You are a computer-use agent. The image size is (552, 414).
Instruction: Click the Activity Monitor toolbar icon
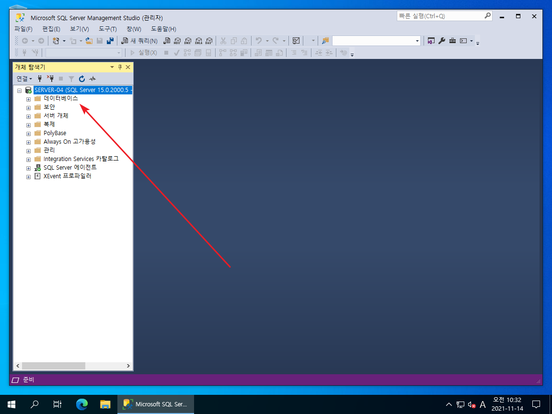(x=296, y=41)
